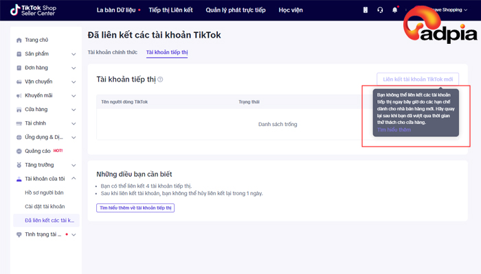This screenshot has height=274, width=481.
Task: Open Quản lý phát trực tiếp menu
Action: (236, 10)
